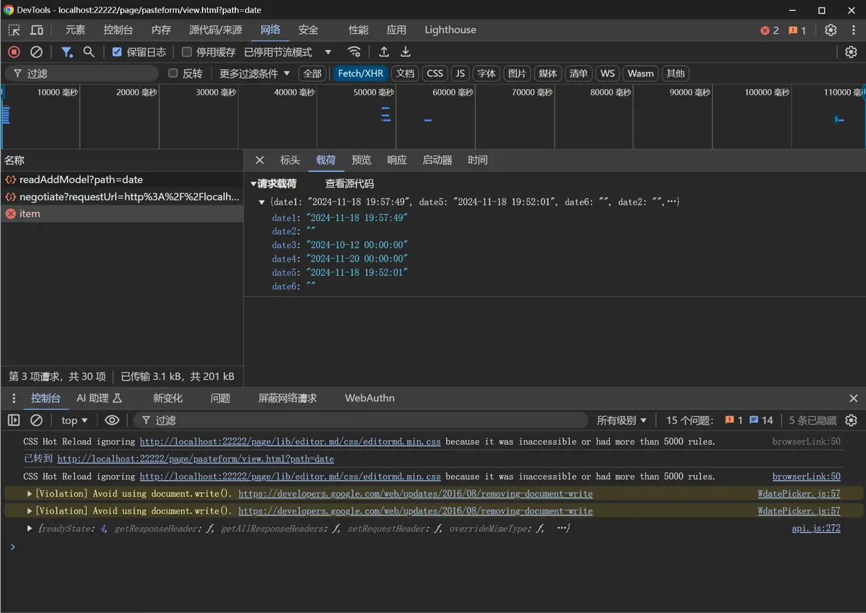Focus the network 过滤 input field
This screenshot has width=866, height=613.
point(81,74)
